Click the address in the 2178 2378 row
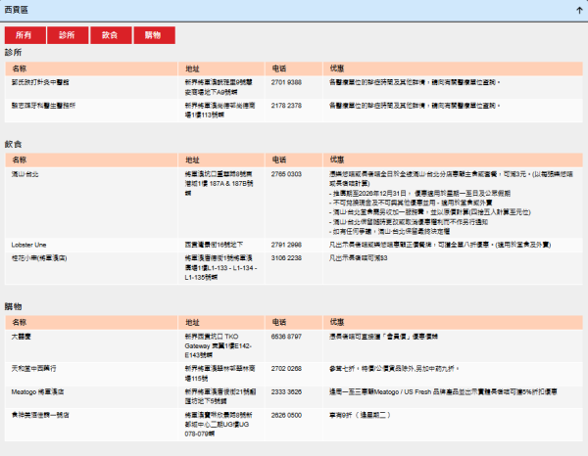 coord(220,110)
